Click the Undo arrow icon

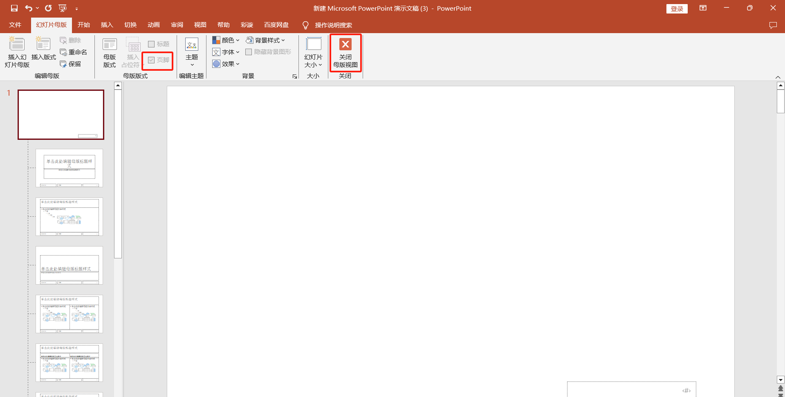tap(28, 8)
